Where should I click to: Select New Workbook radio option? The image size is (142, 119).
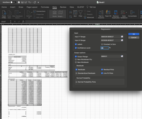(76, 62)
